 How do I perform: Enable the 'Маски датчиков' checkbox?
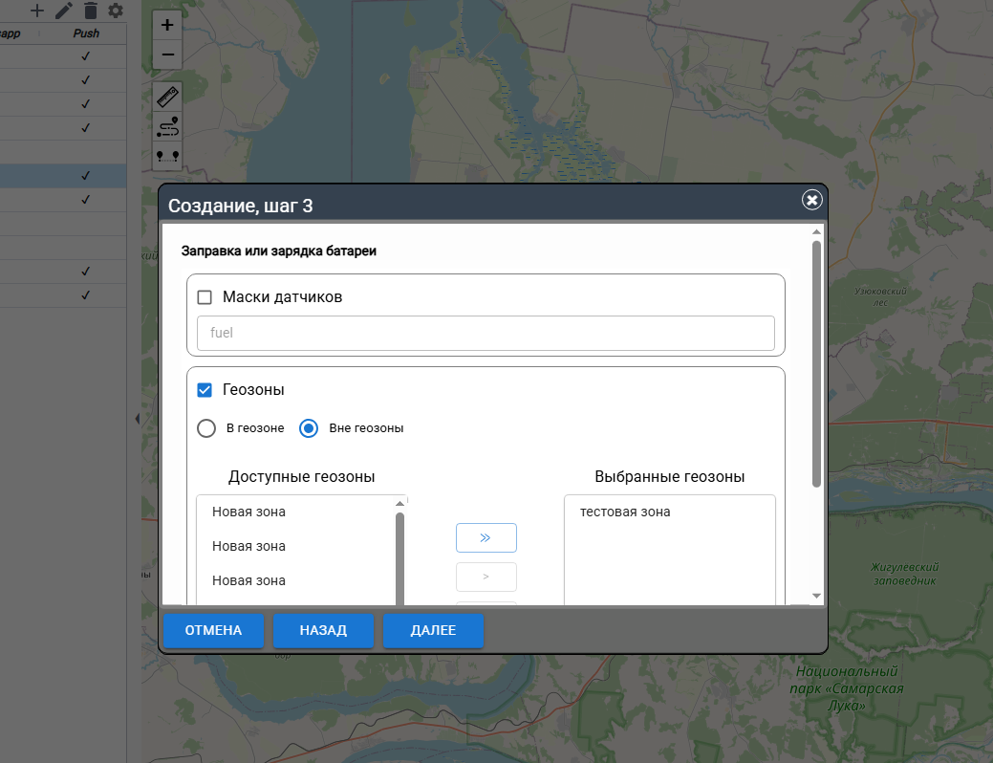tap(205, 297)
